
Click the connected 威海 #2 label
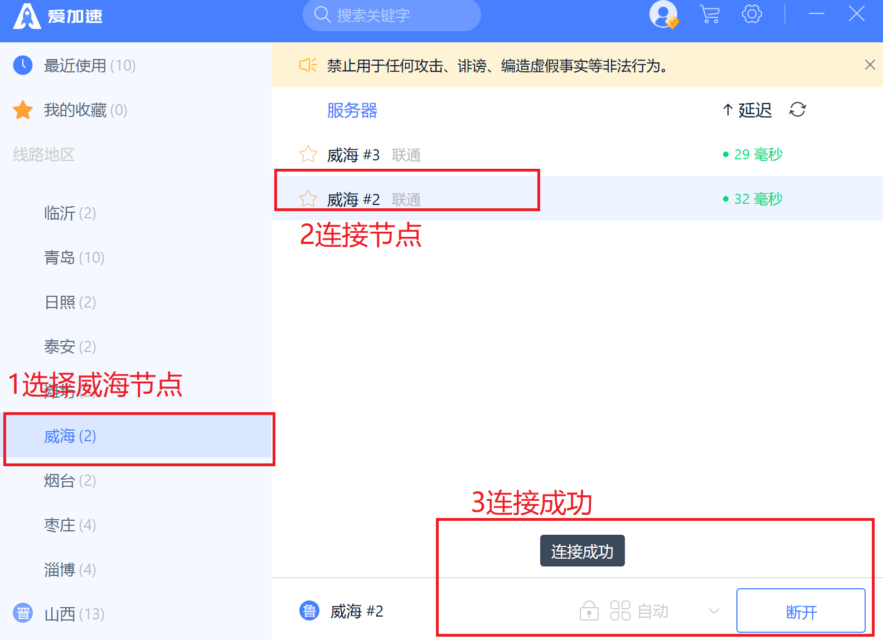click(357, 612)
